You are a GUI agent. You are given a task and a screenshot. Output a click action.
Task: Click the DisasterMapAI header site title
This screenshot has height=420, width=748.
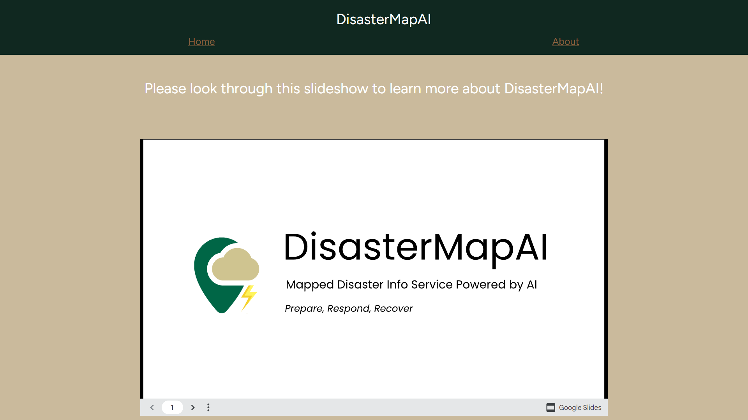click(383, 19)
